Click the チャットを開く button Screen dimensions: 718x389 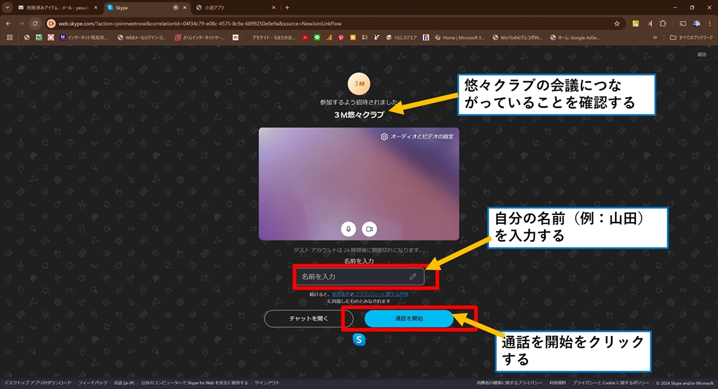(309, 319)
